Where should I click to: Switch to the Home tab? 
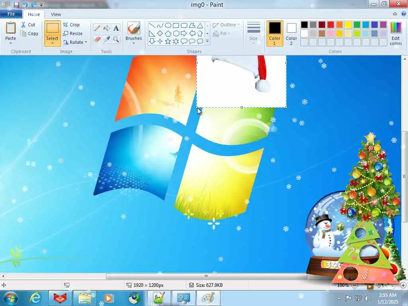point(34,14)
